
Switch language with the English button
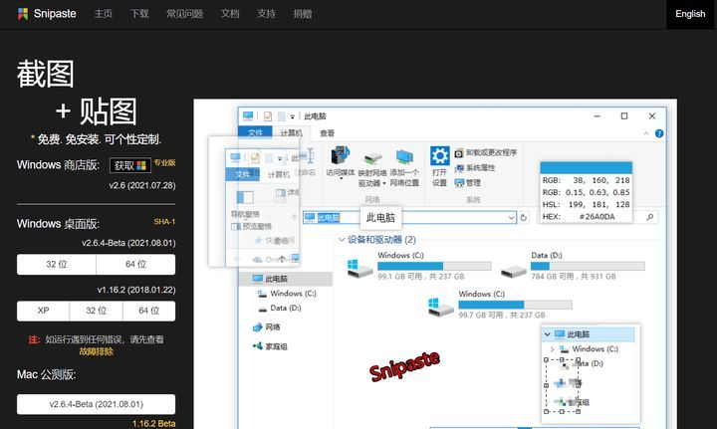[x=690, y=14]
